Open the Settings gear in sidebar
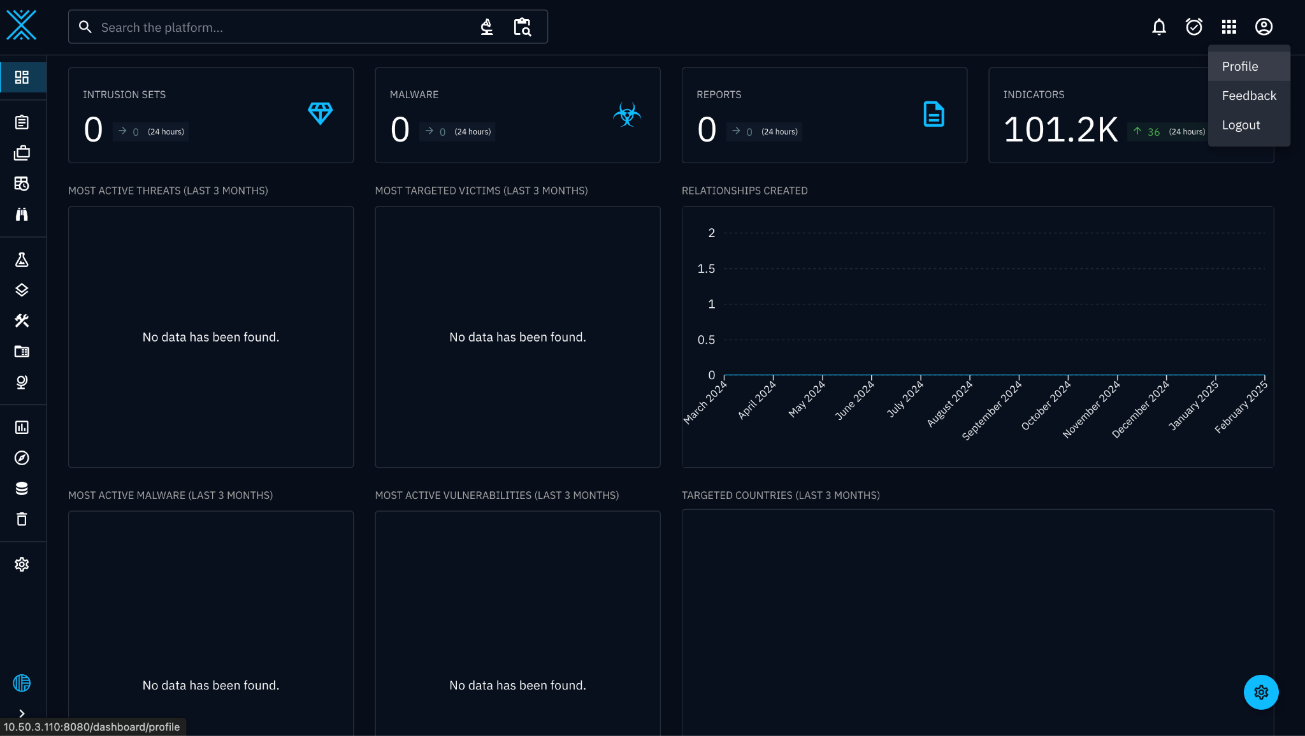 coord(22,564)
